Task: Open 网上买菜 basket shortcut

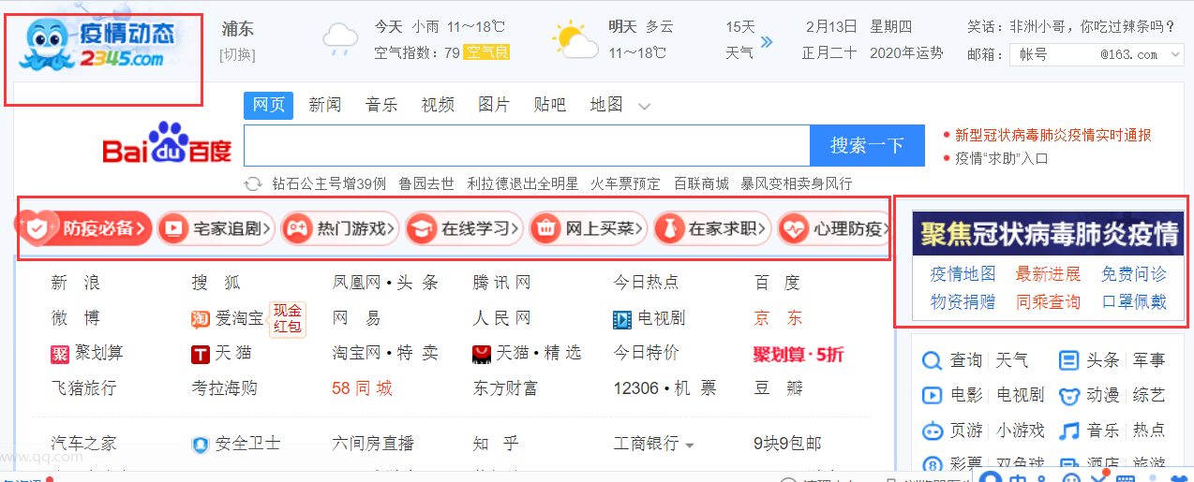Action: click(545, 227)
